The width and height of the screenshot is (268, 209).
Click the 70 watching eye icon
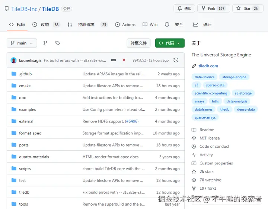pyautogui.click(x=194, y=180)
